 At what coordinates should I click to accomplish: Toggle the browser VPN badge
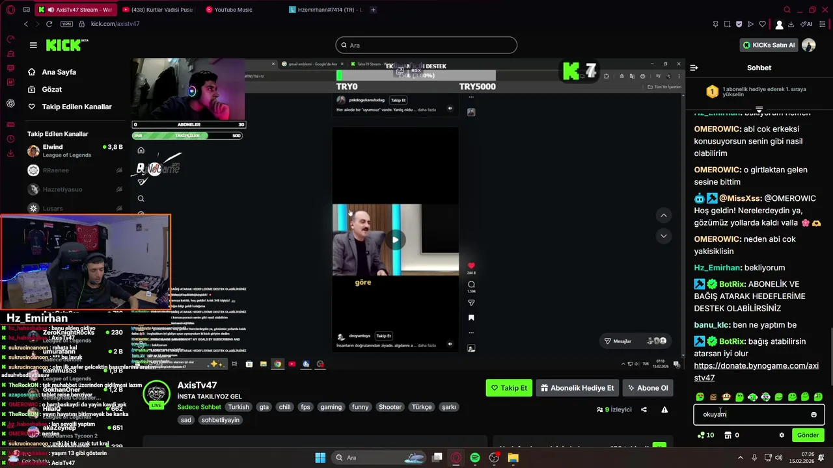click(x=66, y=24)
